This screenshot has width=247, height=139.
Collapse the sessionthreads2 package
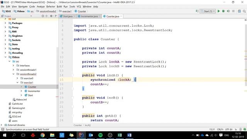14,74
